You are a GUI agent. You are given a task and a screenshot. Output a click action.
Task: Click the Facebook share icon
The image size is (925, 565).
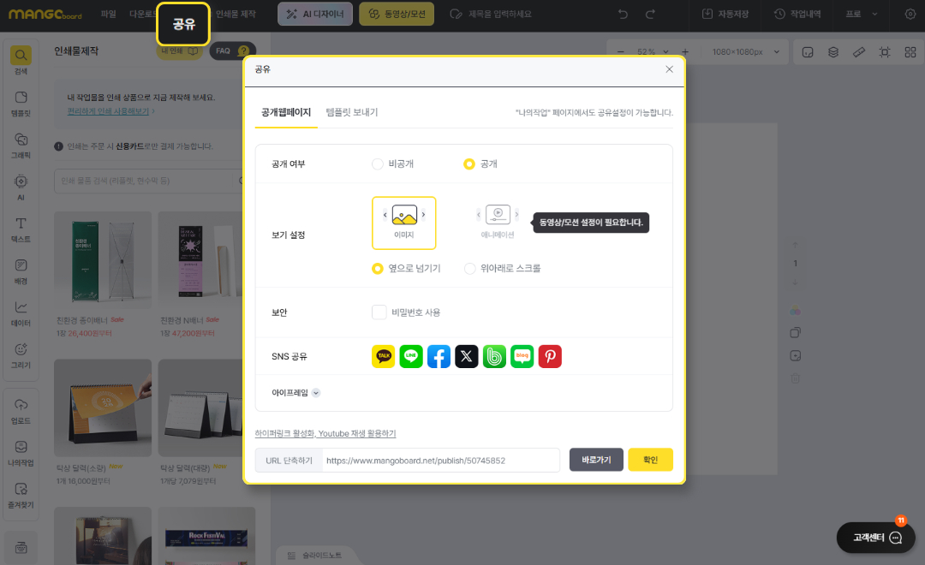[439, 357]
